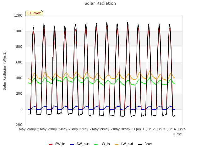This screenshot has width=201, height=150.
Task: Click the -200 y-axis tick label
Action: (19, 125)
